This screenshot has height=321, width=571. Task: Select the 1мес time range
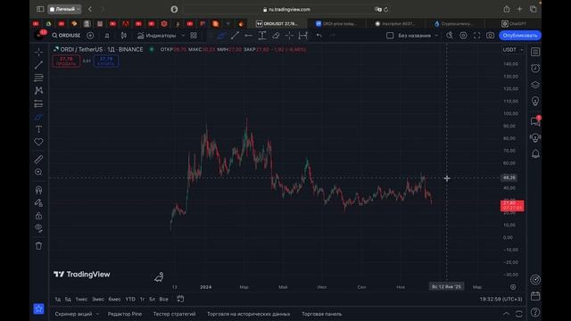point(81,300)
